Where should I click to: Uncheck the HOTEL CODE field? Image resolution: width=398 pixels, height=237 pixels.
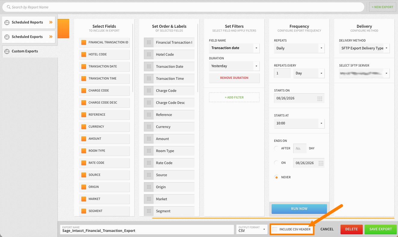(x=84, y=55)
